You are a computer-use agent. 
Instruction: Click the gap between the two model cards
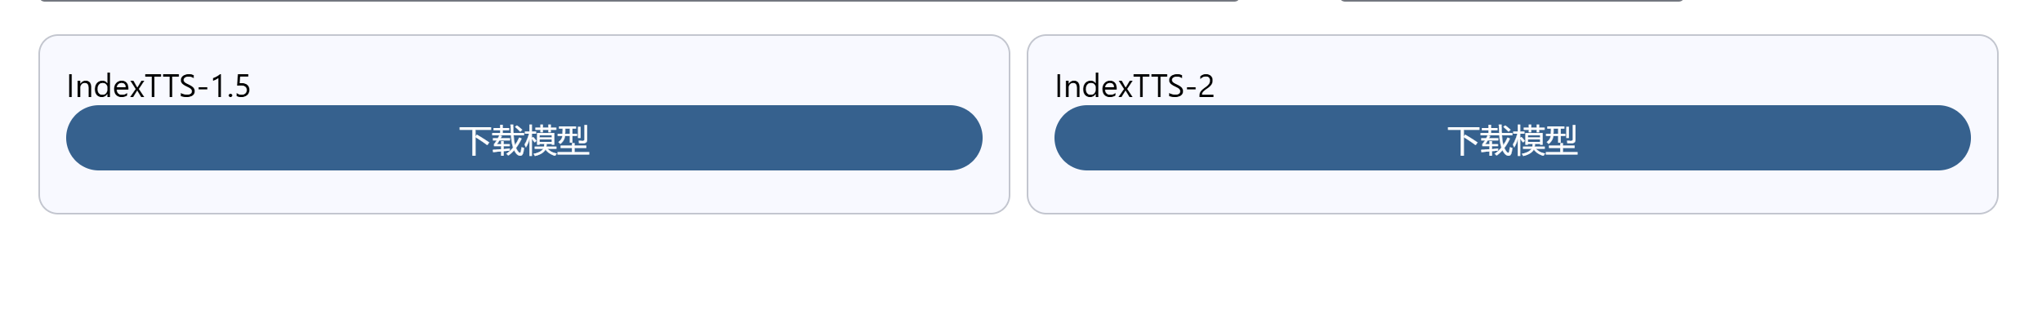pyautogui.click(x=1019, y=124)
